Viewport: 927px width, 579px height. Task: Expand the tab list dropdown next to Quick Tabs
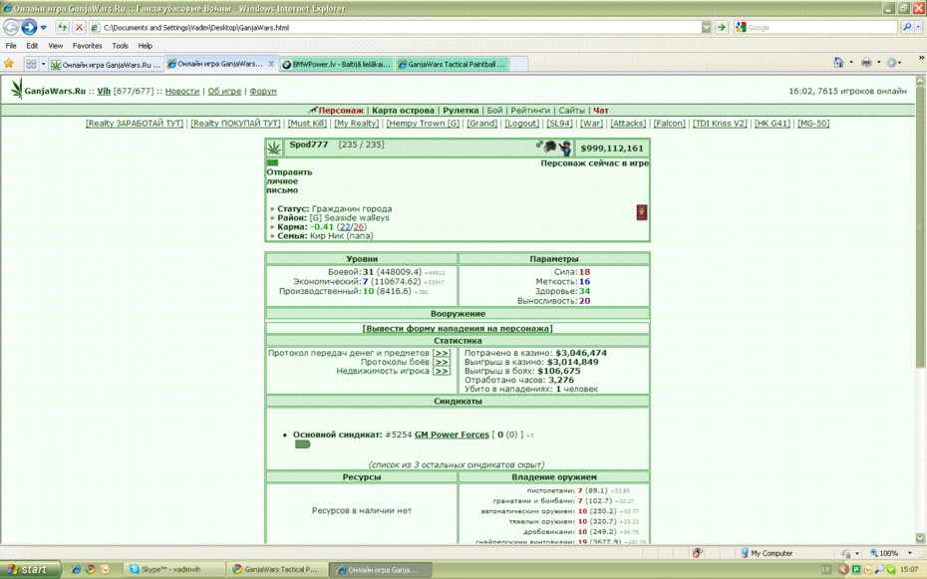(43, 64)
